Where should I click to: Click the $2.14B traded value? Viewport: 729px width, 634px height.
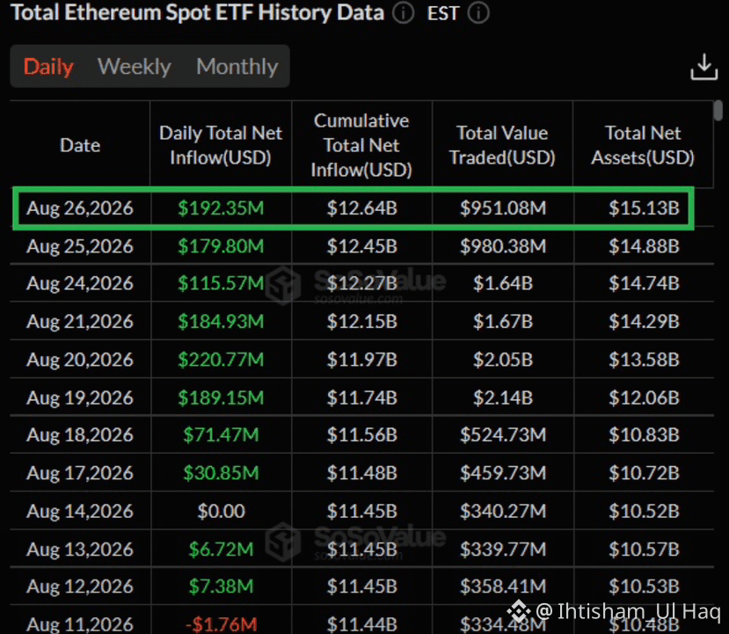(x=503, y=397)
